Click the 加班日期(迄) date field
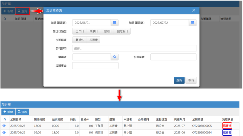Screen dimensions: 243x136 coord(170,23)
